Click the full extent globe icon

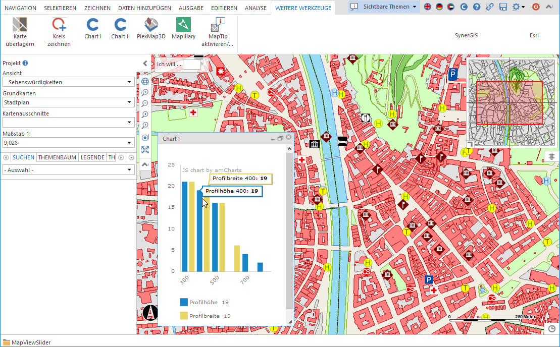[x=145, y=82]
